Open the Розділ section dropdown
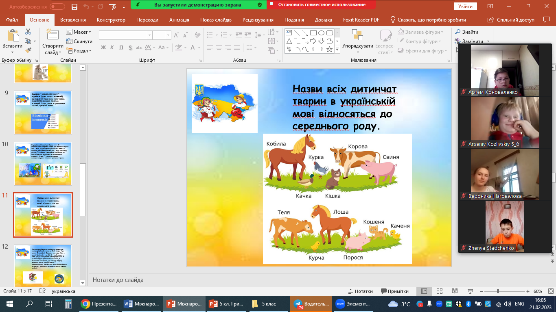This screenshot has height=312, width=556. tap(79, 51)
